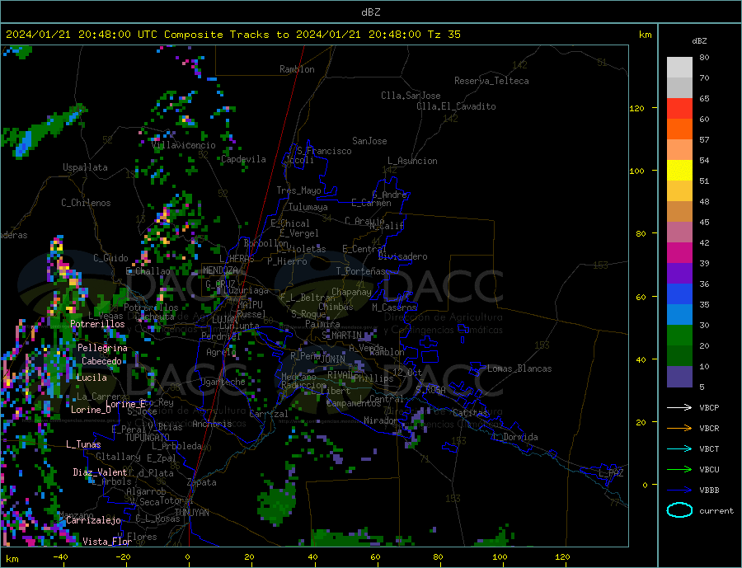
Task: Click the S_MARTIN label on map
Action: tap(341, 336)
